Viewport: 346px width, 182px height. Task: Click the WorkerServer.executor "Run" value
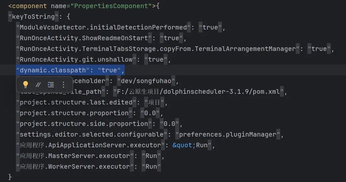pos(151,167)
